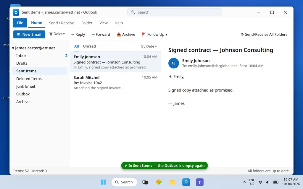Delete the selected message

tap(57, 34)
